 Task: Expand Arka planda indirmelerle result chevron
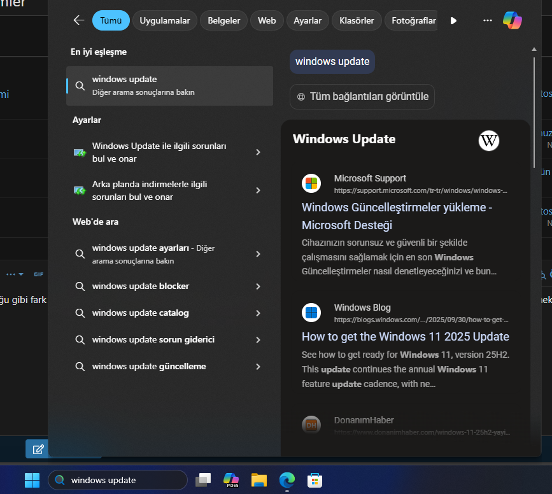tap(258, 190)
